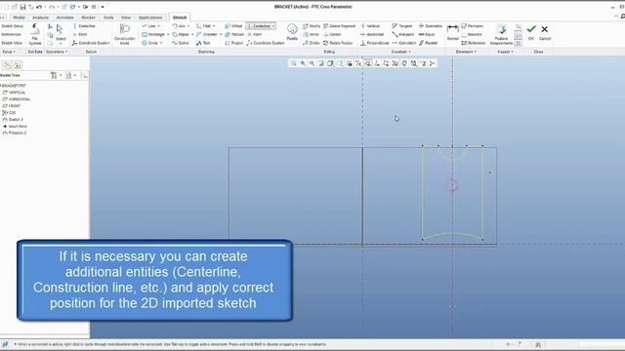625x351 pixels.
Task: Click the Rotate Resize tool
Action: [338, 43]
